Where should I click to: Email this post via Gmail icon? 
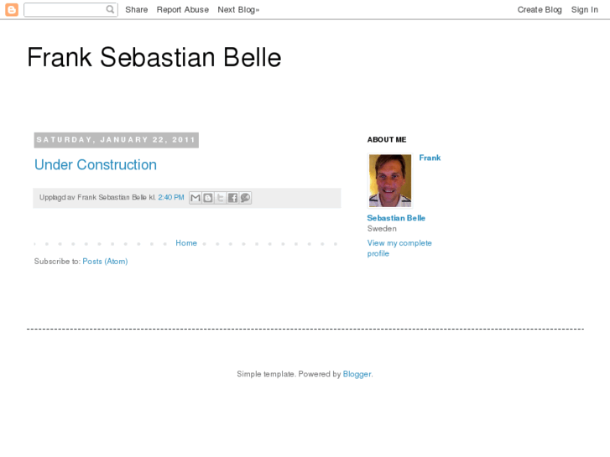(x=196, y=198)
